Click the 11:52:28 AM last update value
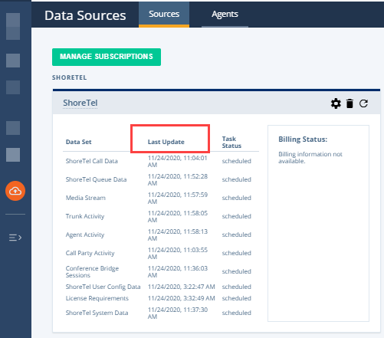 (x=178, y=180)
